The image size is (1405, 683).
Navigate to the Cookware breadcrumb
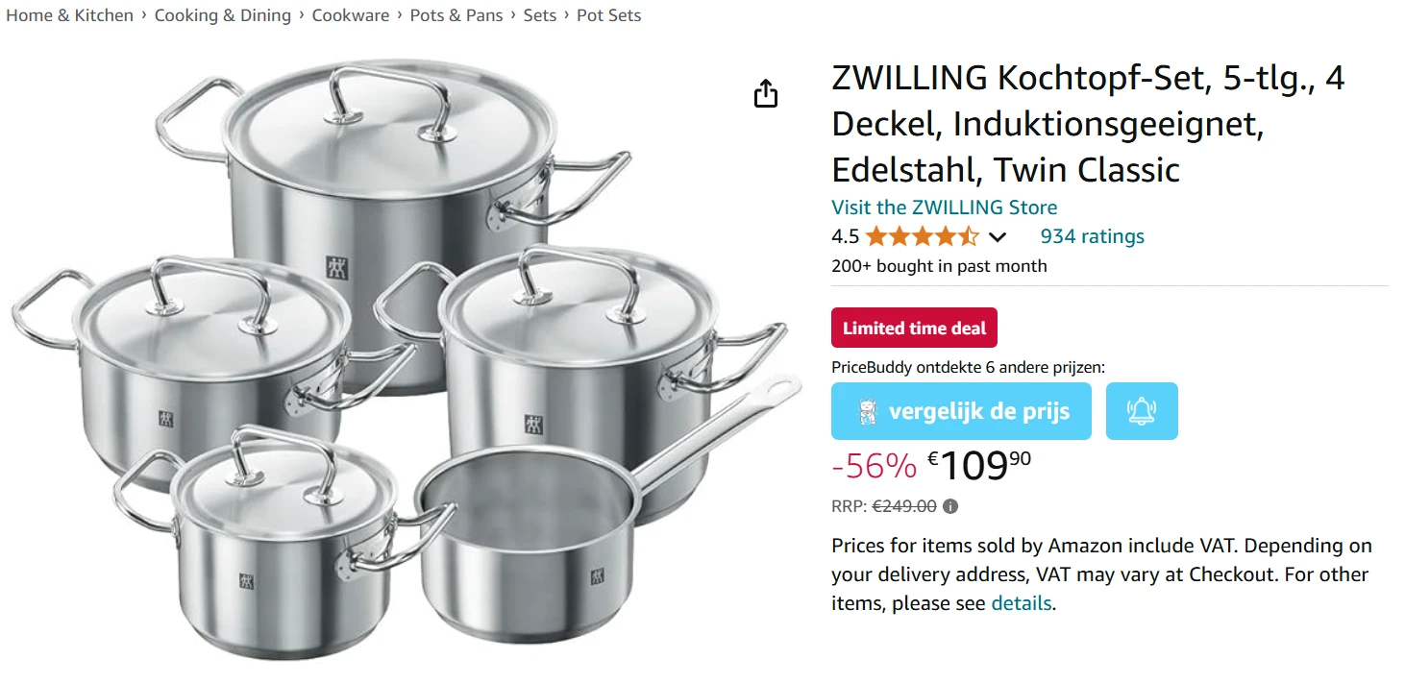pyautogui.click(x=351, y=15)
